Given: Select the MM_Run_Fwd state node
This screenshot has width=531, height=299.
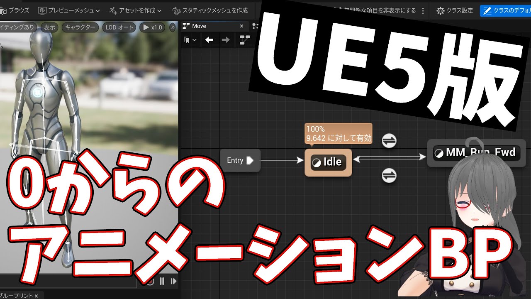Looking at the screenshot, I should tap(476, 153).
